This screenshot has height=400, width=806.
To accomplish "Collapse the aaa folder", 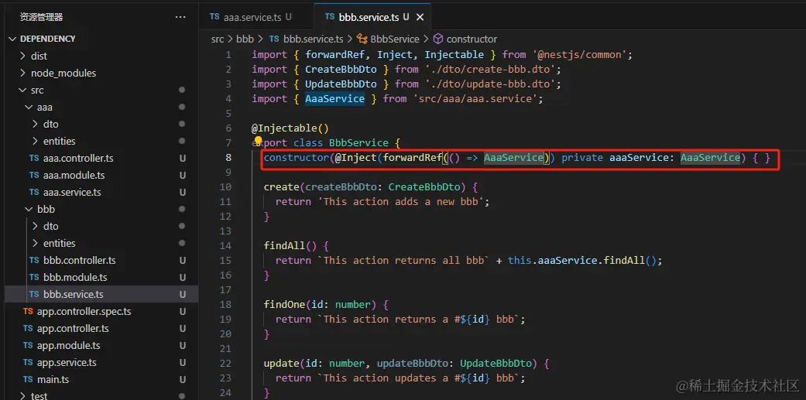I will [x=45, y=108].
